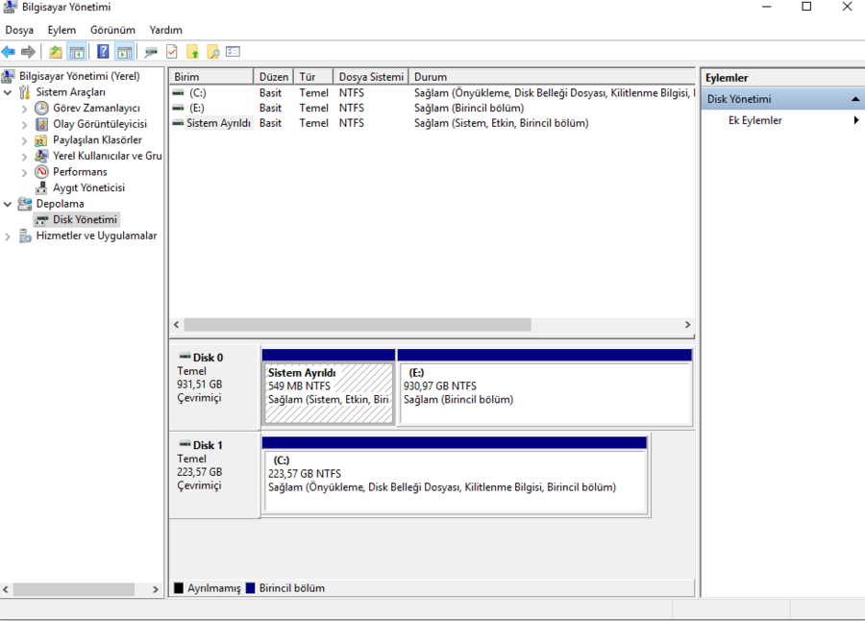This screenshot has height=621, width=865.
Task: Click the tree pane scroll right arrow
Action: [x=156, y=589]
